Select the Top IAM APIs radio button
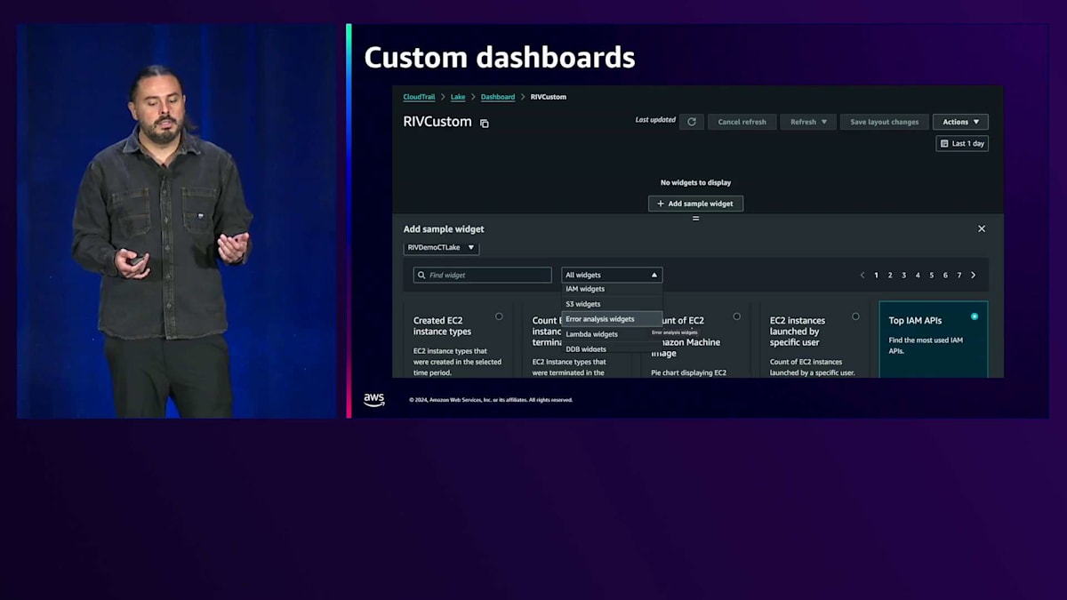This screenshot has width=1067, height=600. 975,316
